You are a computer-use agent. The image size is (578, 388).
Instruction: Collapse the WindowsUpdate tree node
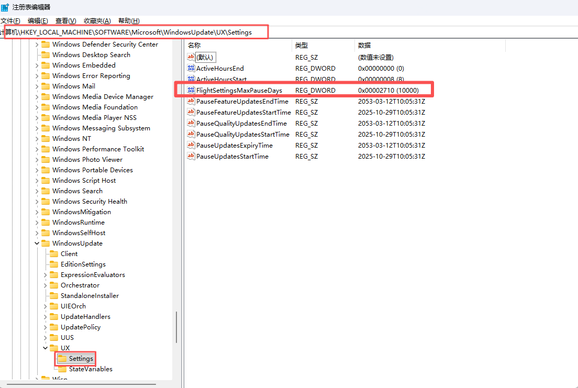click(37, 243)
